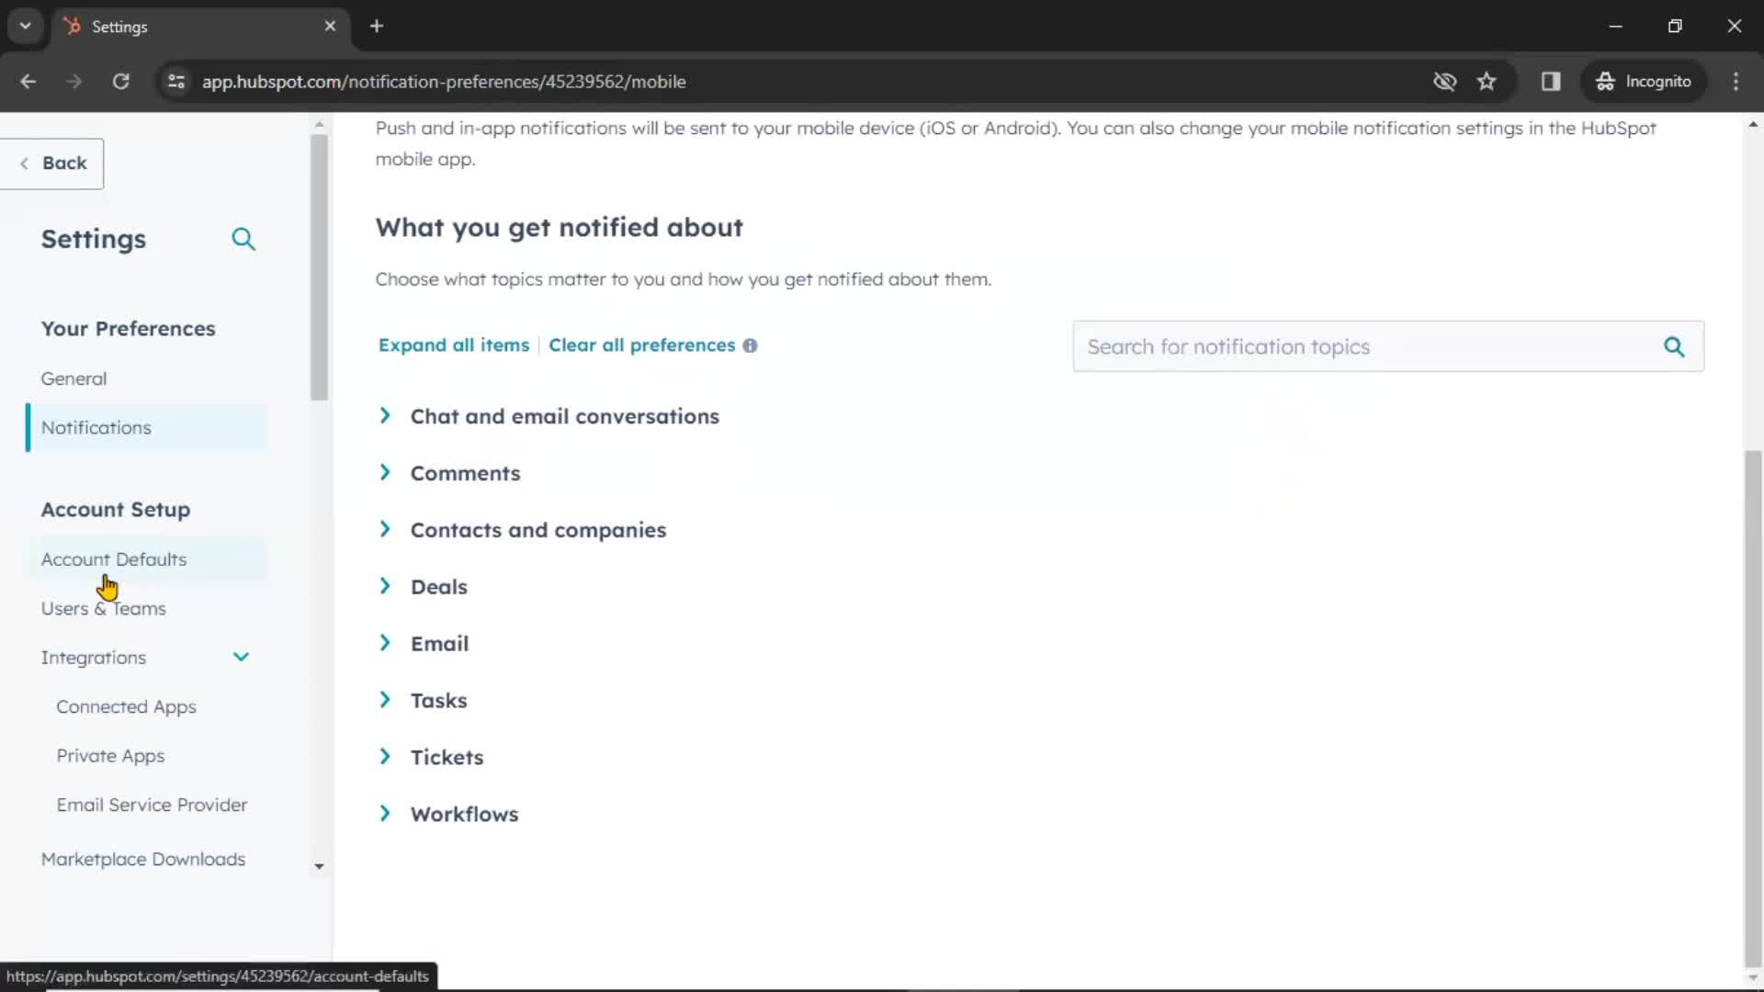This screenshot has height=992, width=1764.
Task: Click Expand all items link
Action: tap(453, 345)
